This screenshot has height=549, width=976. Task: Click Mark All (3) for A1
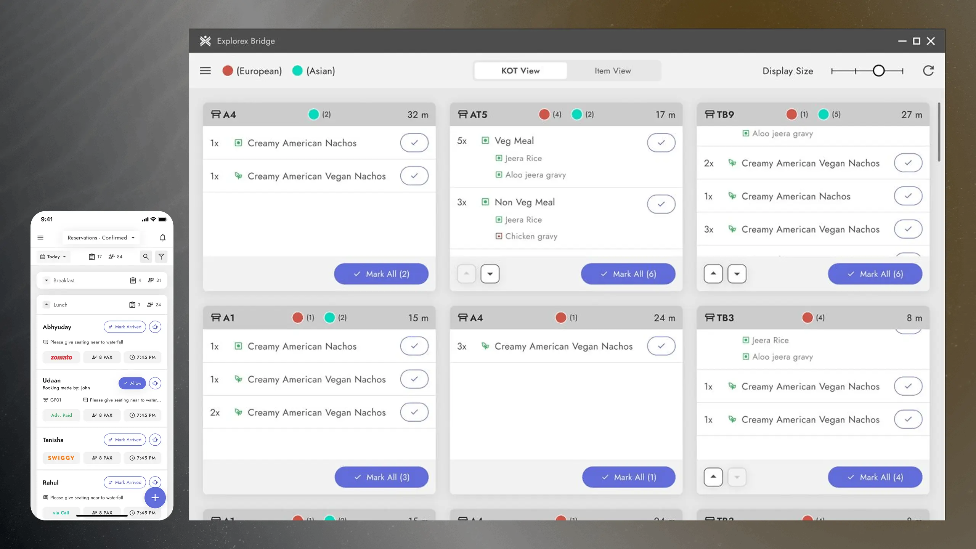coord(382,477)
